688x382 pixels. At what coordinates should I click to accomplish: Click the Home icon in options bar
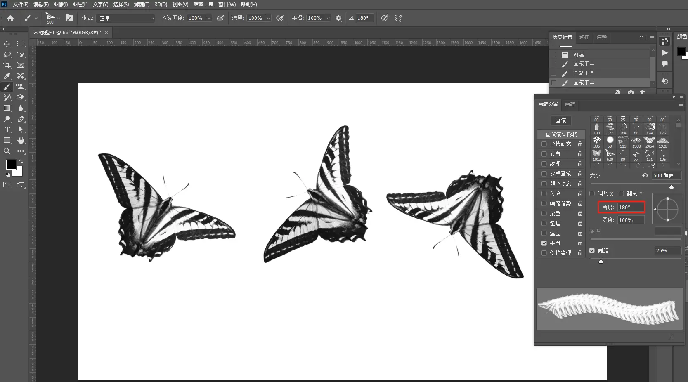[10, 18]
